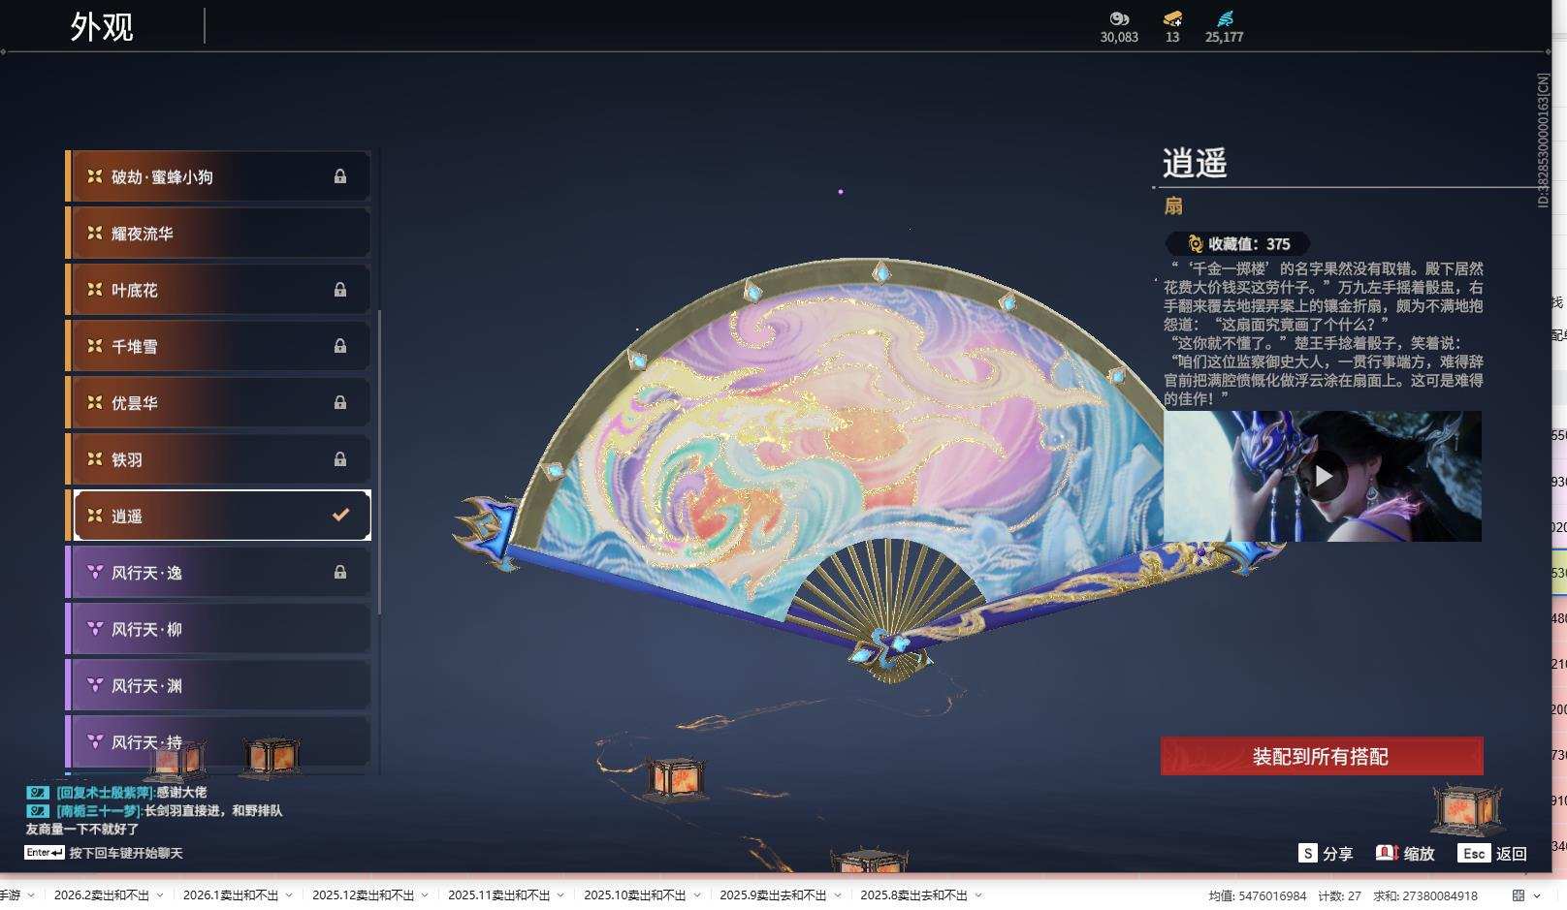
Task: Click the copper coin currency icon showing 30,083
Action: click(x=1120, y=19)
